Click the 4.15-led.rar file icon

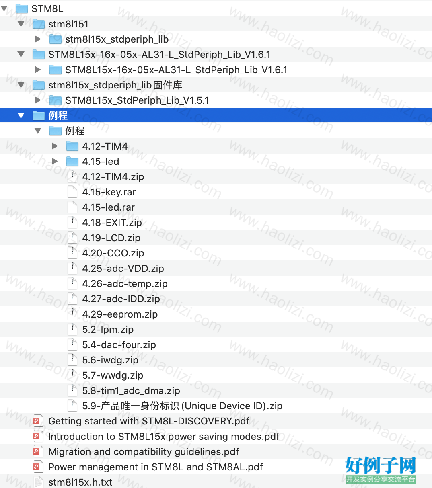pos(72,207)
